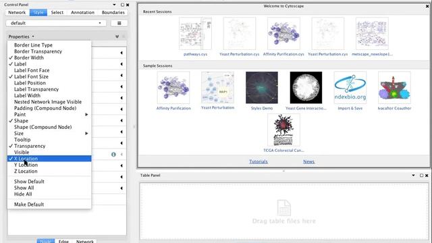Select Label Font Face menu entry
This screenshot has width=432, height=243.
coord(49,70)
